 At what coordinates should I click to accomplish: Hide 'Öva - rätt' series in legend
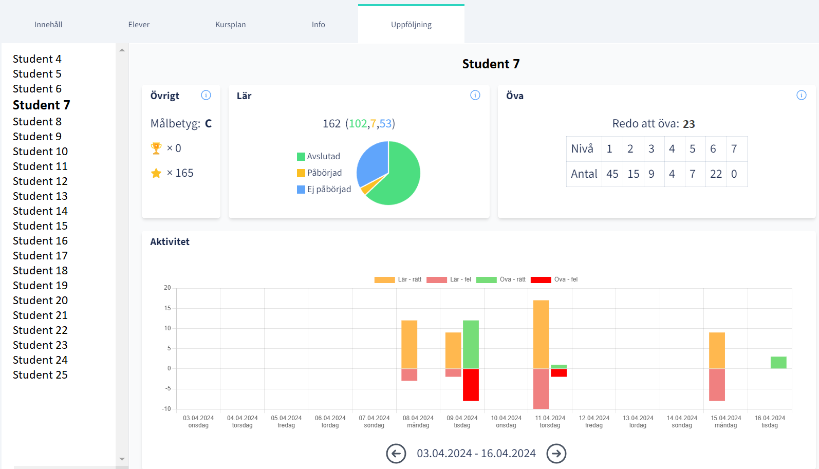[x=500, y=279]
